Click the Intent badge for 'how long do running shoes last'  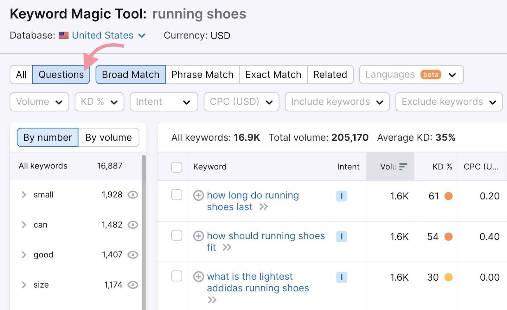(341, 196)
